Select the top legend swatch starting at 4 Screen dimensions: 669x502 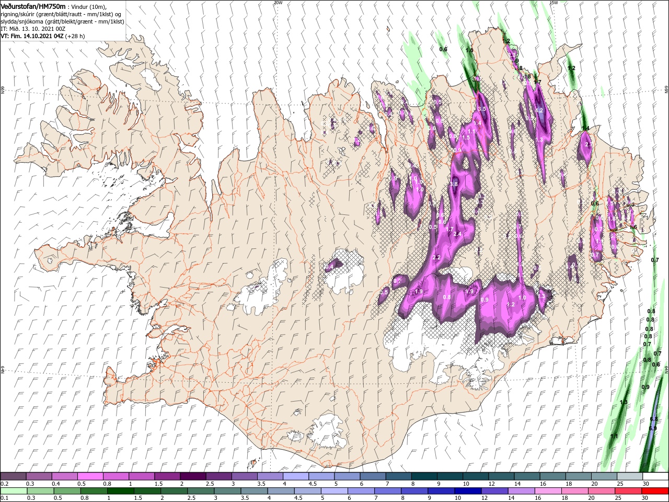(x=295, y=476)
